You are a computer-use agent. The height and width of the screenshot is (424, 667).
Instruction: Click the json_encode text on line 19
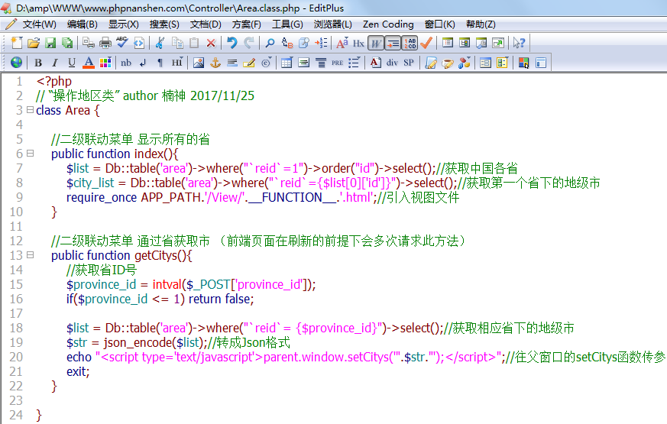[138, 342]
